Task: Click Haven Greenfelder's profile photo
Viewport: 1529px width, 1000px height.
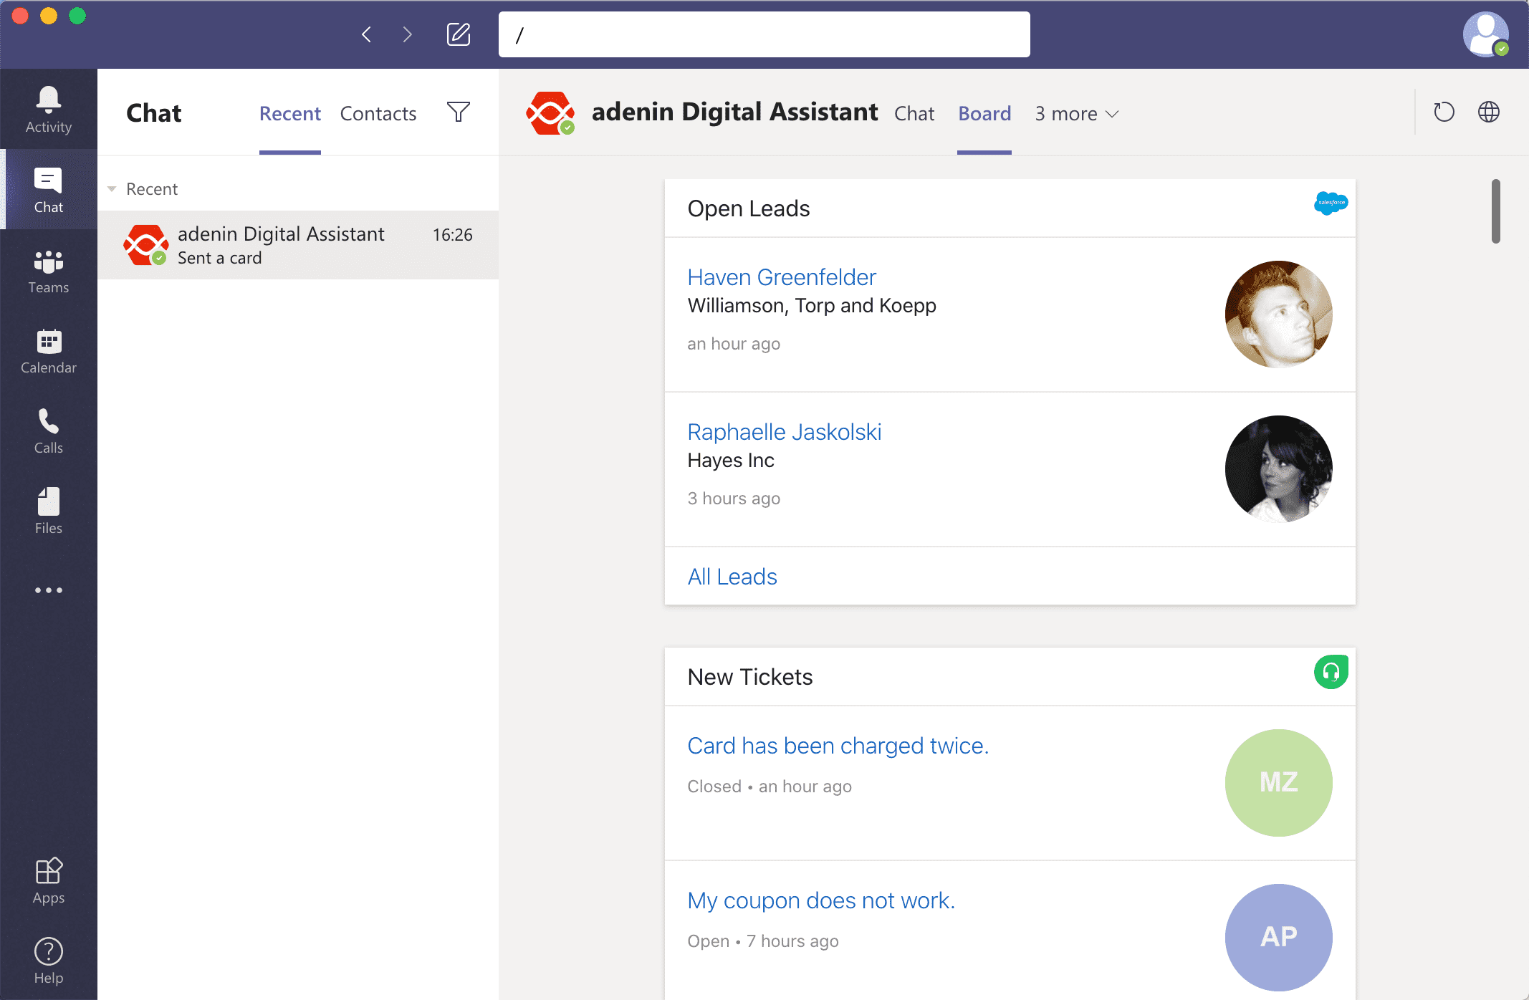Action: tap(1278, 314)
